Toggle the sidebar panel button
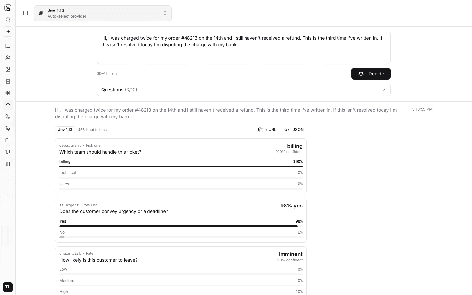This screenshot has width=472, height=295. tap(26, 13)
